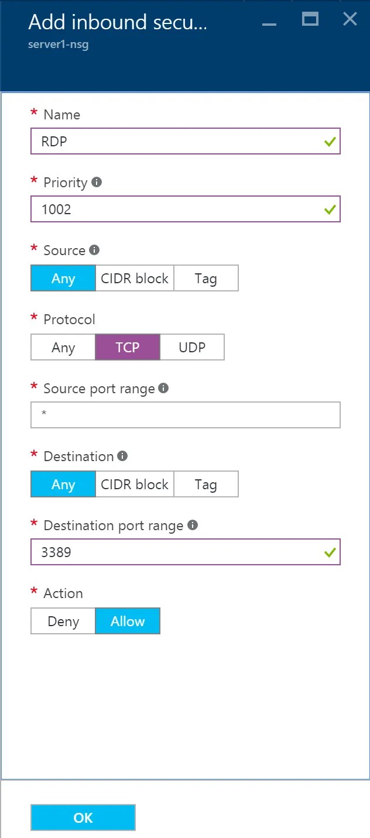This screenshot has height=838, width=370.
Task: Select CIDR block for Source
Action: coord(135,278)
